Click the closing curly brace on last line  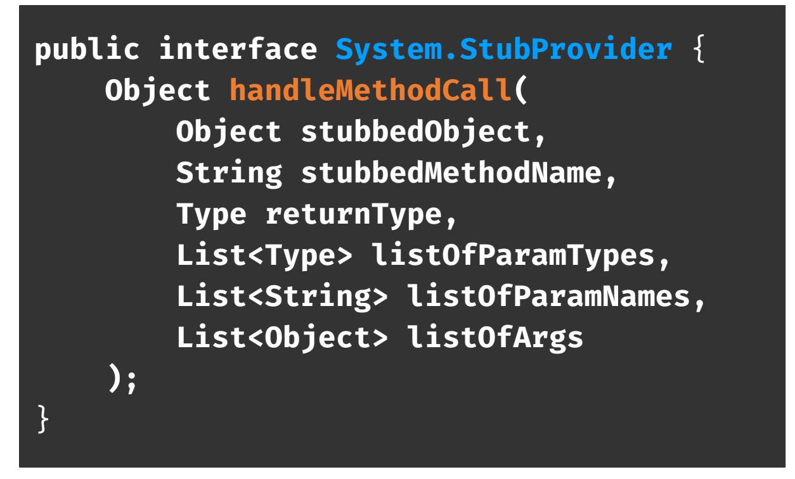point(43,421)
